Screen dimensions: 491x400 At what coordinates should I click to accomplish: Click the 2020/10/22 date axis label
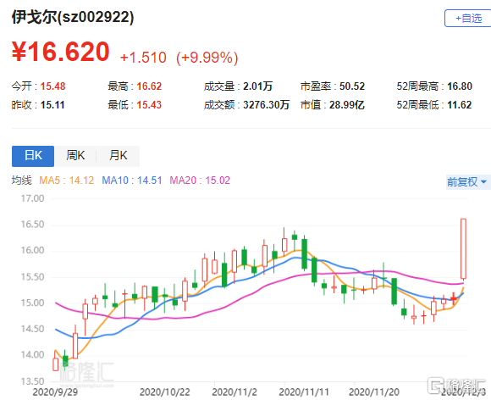pyautogui.click(x=164, y=392)
